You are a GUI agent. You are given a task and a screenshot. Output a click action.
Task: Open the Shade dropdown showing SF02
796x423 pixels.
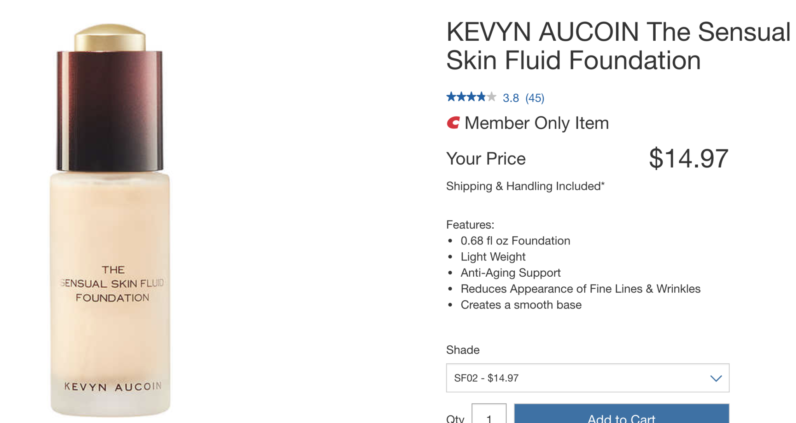point(588,378)
